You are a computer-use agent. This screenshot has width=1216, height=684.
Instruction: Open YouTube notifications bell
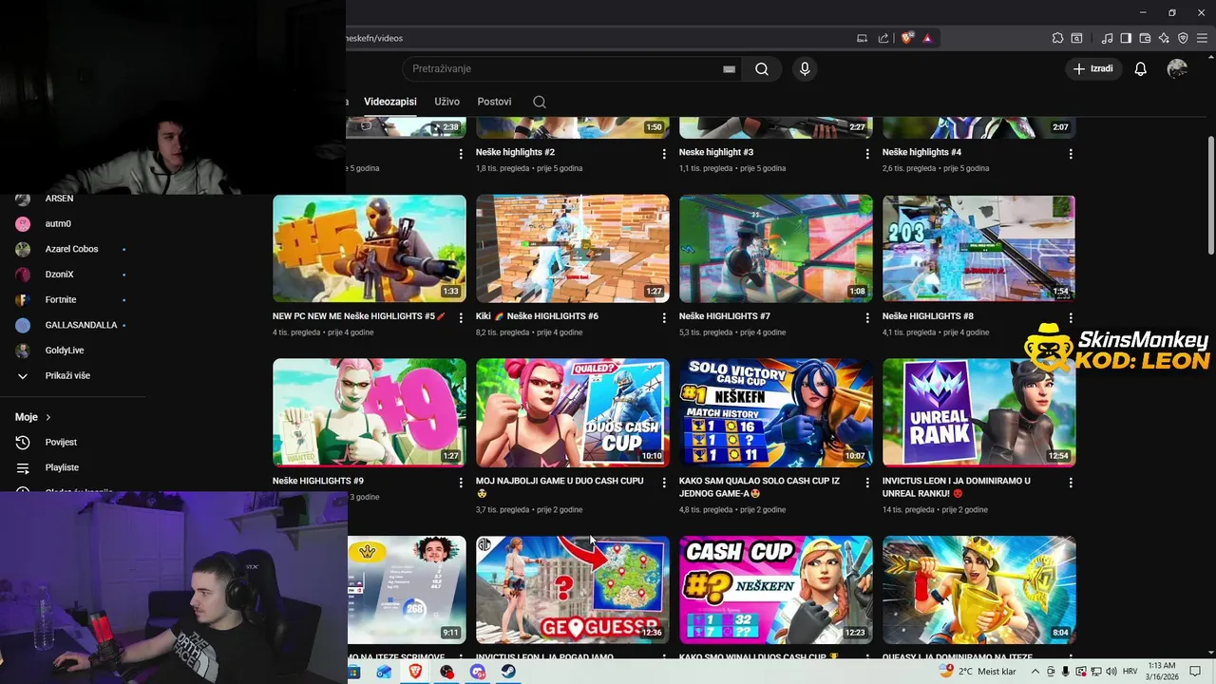click(1141, 68)
